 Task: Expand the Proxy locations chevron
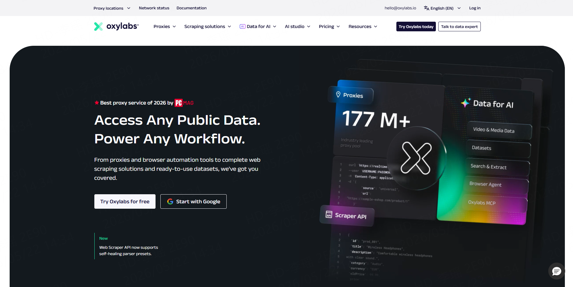pyautogui.click(x=129, y=8)
